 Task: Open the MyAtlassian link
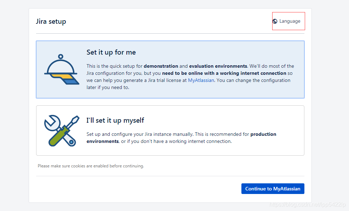click(201, 80)
